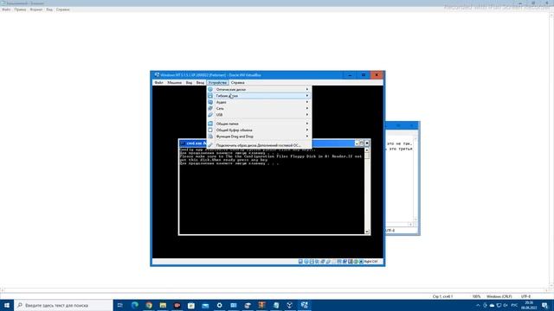The height and width of the screenshot is (311, 554).
Task: Close the open Устройства menu in VirtualBox
Action: (x=217, y=83)
